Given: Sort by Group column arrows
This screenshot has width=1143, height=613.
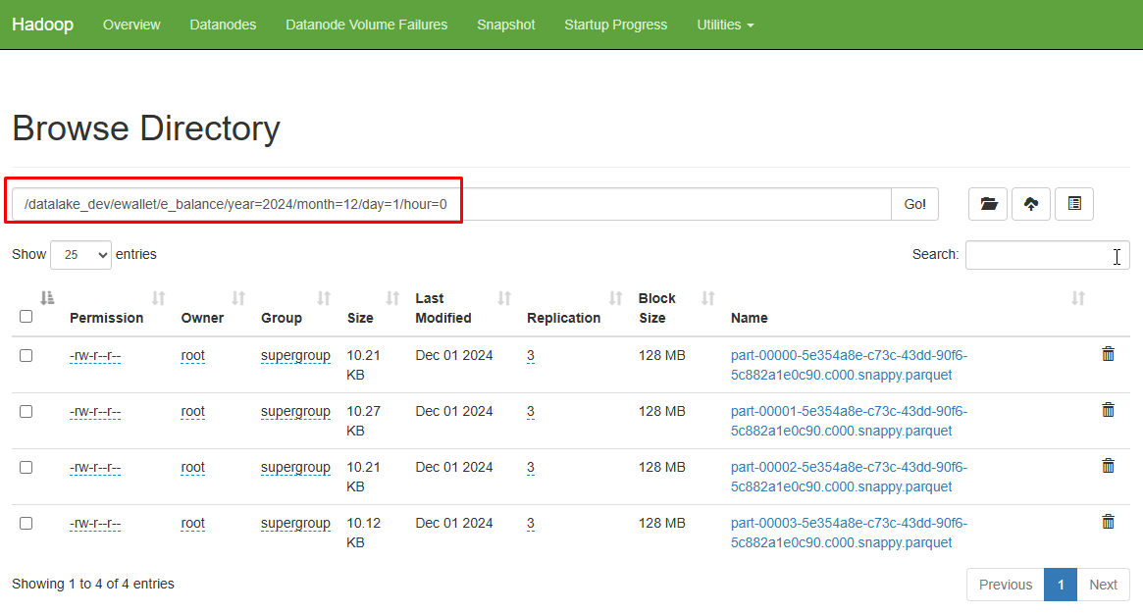Looking at the screenshot, I should (x=324, y=297).
